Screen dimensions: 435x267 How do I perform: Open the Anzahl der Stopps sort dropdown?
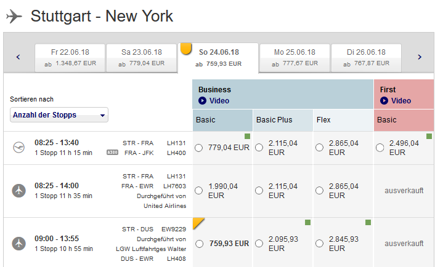click(x=59, y=115)
